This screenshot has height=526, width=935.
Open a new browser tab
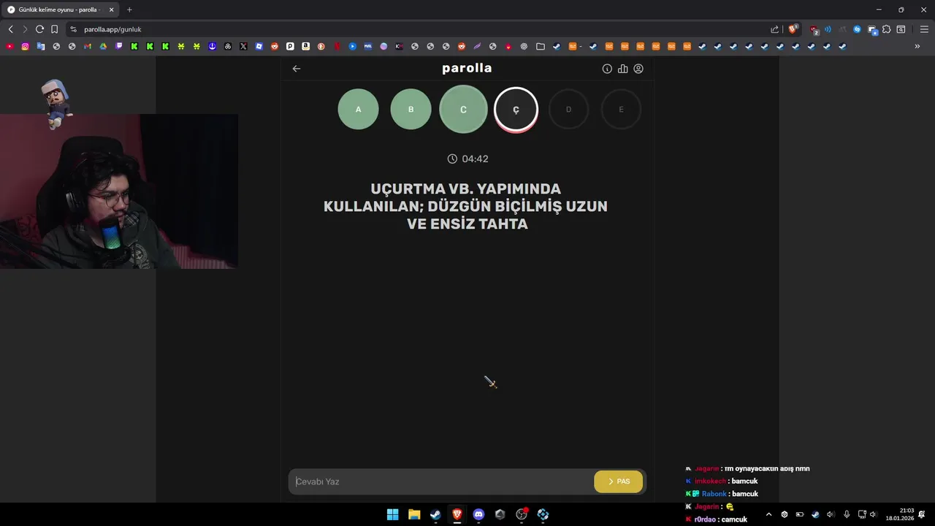point(129,9)
